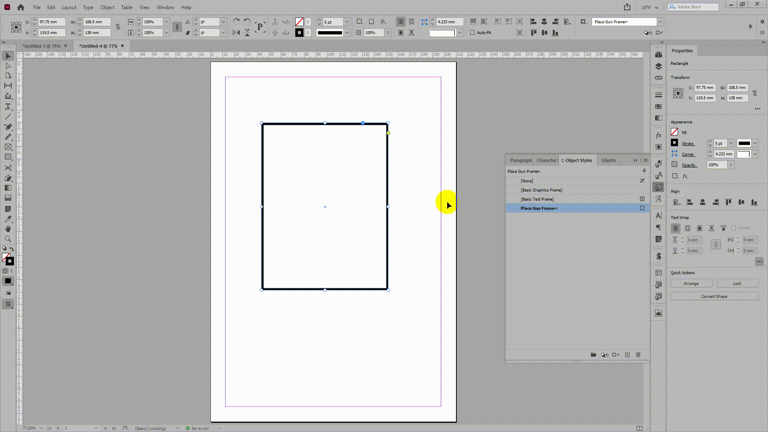This screenshot has height=432, width=768.
Task: Select the Type tool
Action: [8, 106]
